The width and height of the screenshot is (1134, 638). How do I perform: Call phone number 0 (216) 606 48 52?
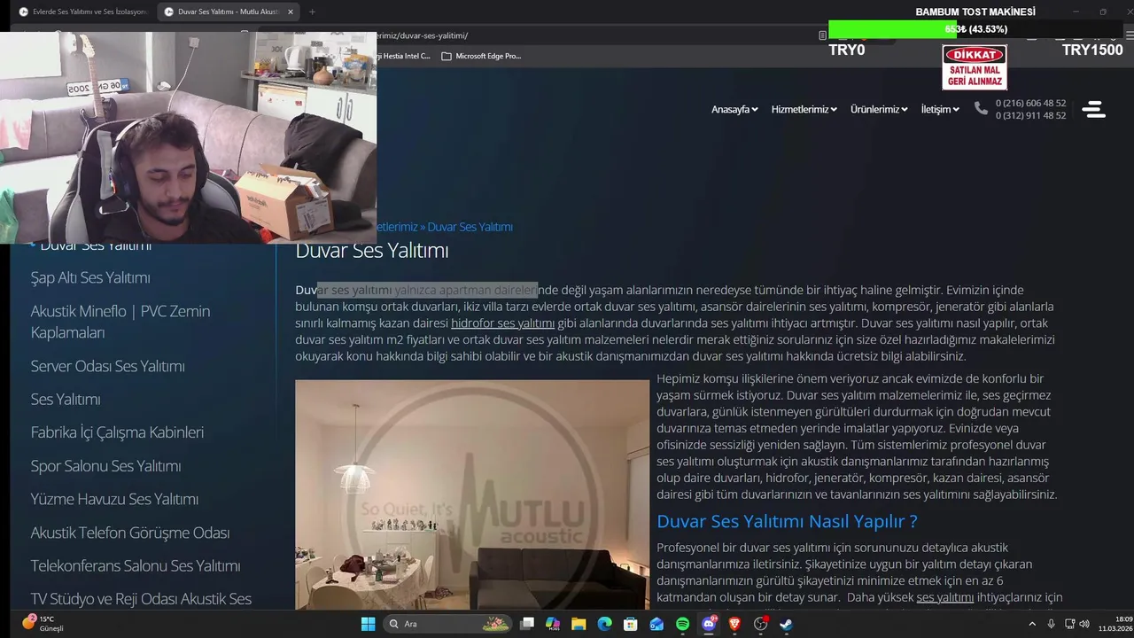(1030, 103)
